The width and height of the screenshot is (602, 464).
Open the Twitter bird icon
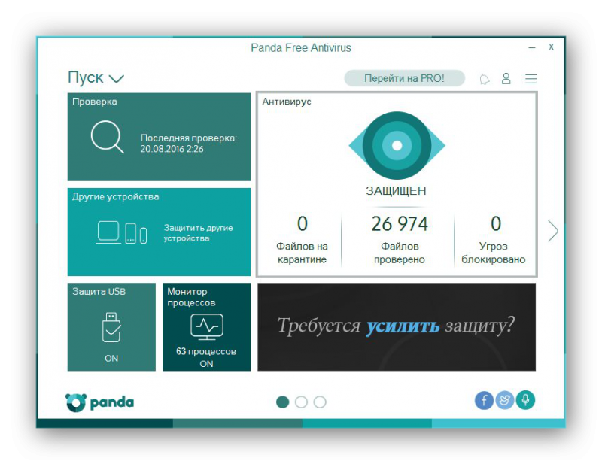pyautogui.click(x=504, y=400)
